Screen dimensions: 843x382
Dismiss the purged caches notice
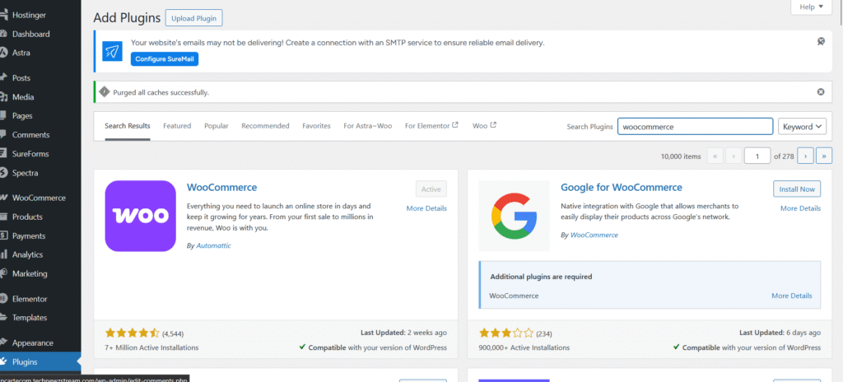tap(821, 92)
